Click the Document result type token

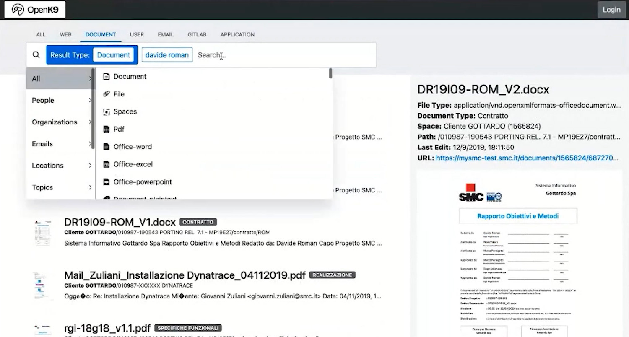pyautogui.click(x=113, y=55)
